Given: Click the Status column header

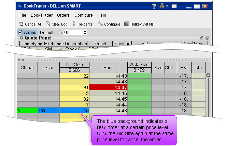Looking at the screenshot, I should (27, 67).
